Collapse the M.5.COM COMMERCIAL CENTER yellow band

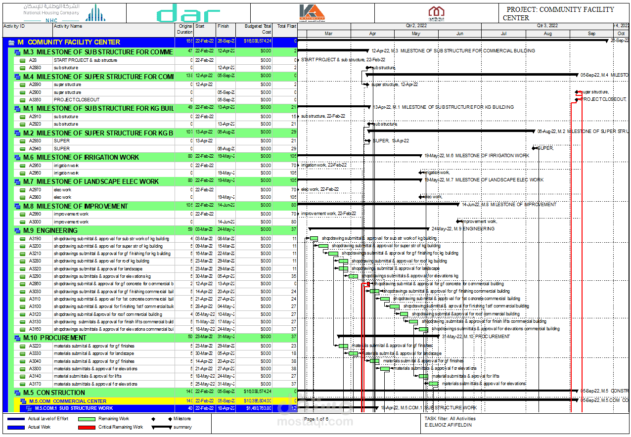click(x=24, y=401)
